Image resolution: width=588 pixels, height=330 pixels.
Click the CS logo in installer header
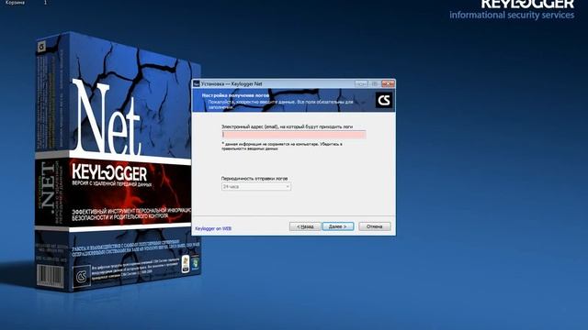click(384, 100)
